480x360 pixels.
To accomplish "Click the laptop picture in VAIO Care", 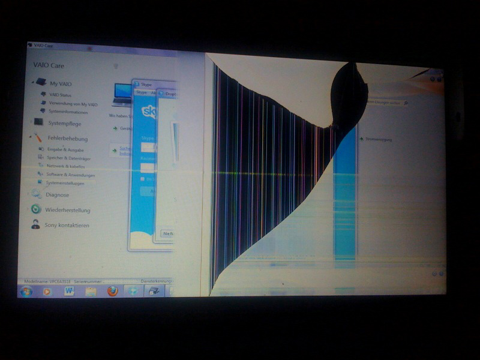I will point(122,95).
